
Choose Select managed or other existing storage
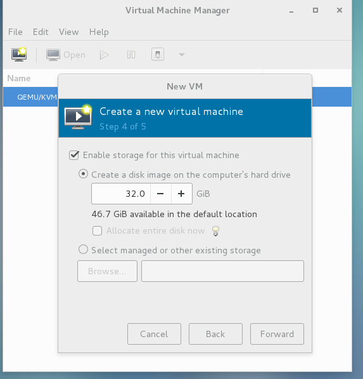83,249
